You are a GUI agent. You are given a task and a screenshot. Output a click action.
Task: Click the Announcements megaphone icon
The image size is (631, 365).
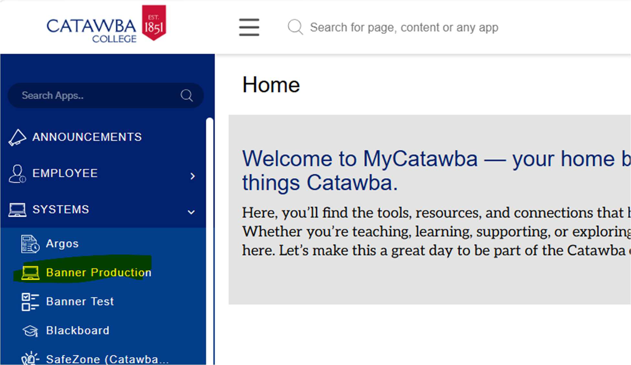click(x=17, y=137)
